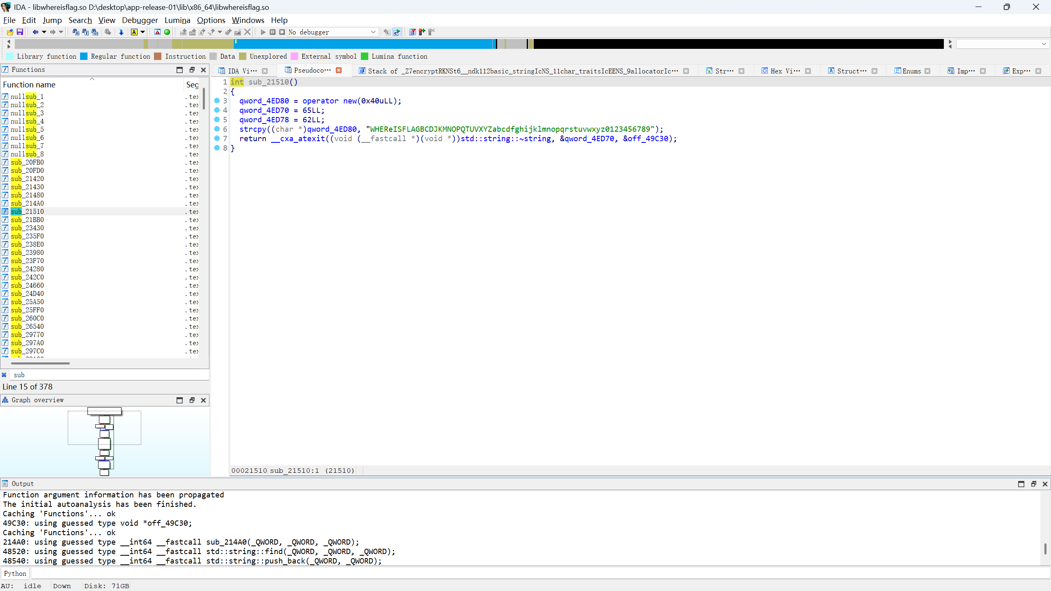Close the Pseudocode tab with red X
This screenshot has height=591, width=1051.
click(x=339, y=70)
